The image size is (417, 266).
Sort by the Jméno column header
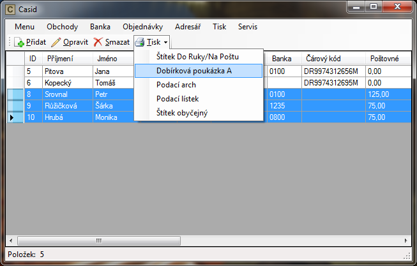point(114,59)
